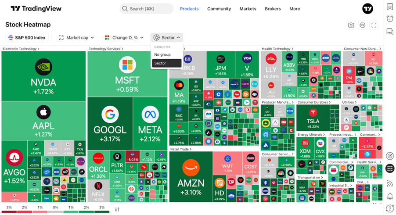
Task: Select the COST tile
Action: point(251,163)
